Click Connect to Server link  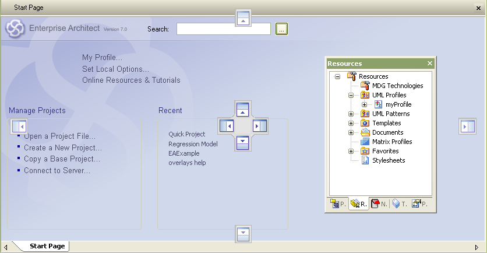(57, 170)
